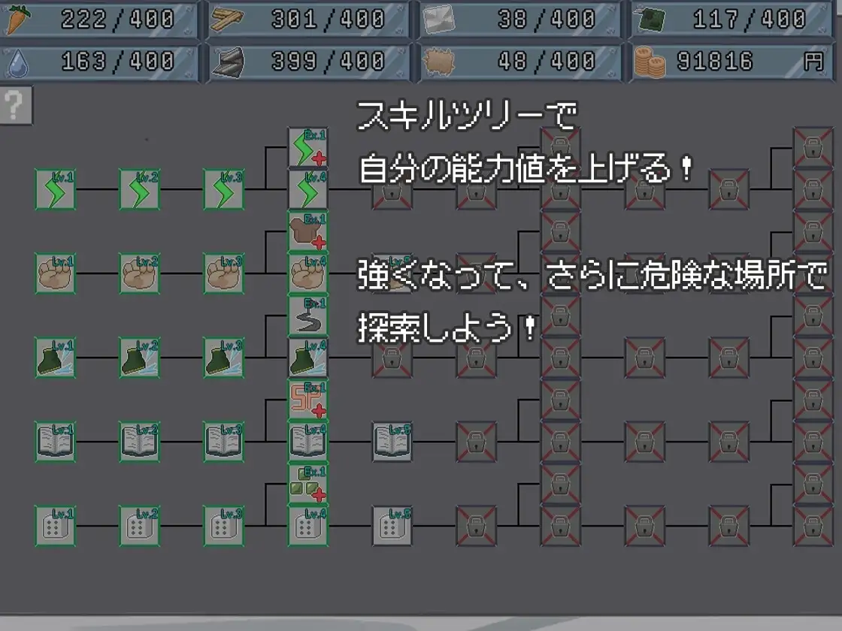Select the Lv.3 fist strength skill
842x631 pixels.
(226, 274)
